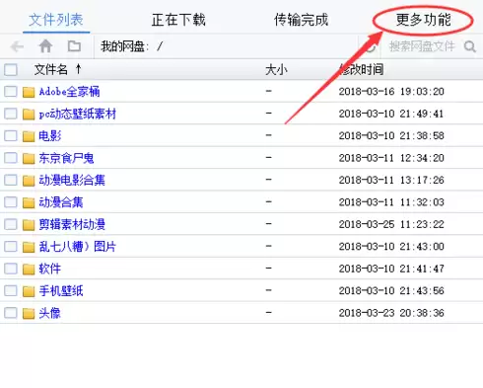Click the date 2018-03-23 20:38:36
The width and height of the screenshot is (483, 388).
point(391,313)
